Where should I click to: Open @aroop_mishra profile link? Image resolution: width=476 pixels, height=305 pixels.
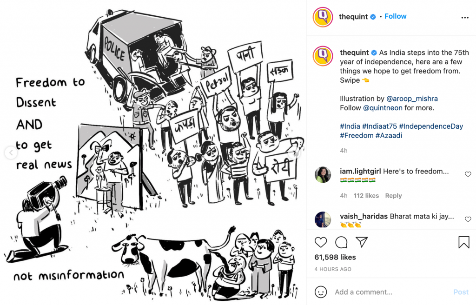point(412,99)
